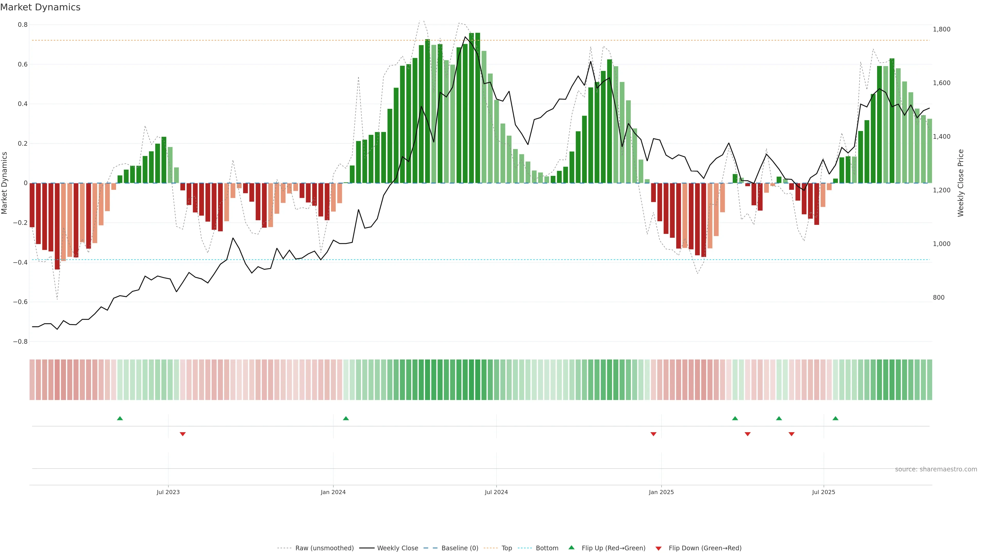
Task: Toggle Weekly Close series in the legend
Action: [397, 548]
